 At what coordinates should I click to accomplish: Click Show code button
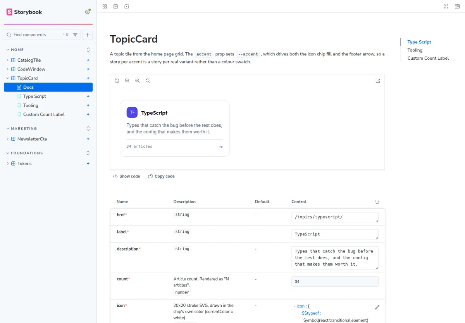(x=126, y=176)
